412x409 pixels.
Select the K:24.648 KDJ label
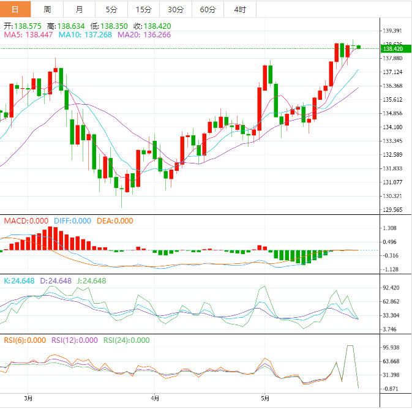[20, 281]
